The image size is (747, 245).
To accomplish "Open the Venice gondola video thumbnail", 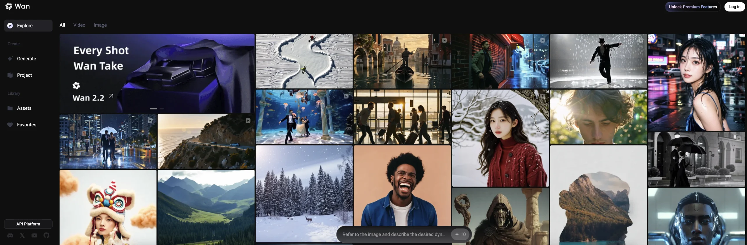I will (402, 61).
